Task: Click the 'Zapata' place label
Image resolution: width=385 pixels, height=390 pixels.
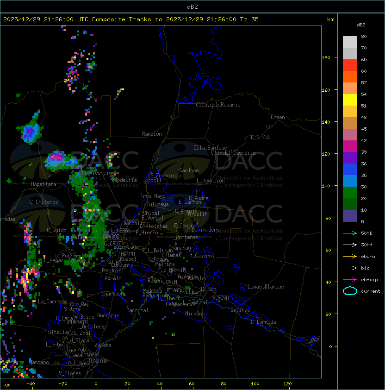Action: (103, 345)
